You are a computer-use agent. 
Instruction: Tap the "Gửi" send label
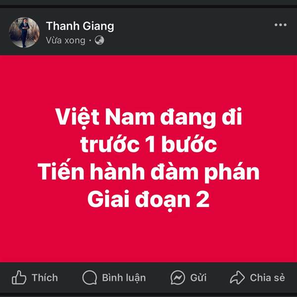[198, 278]
